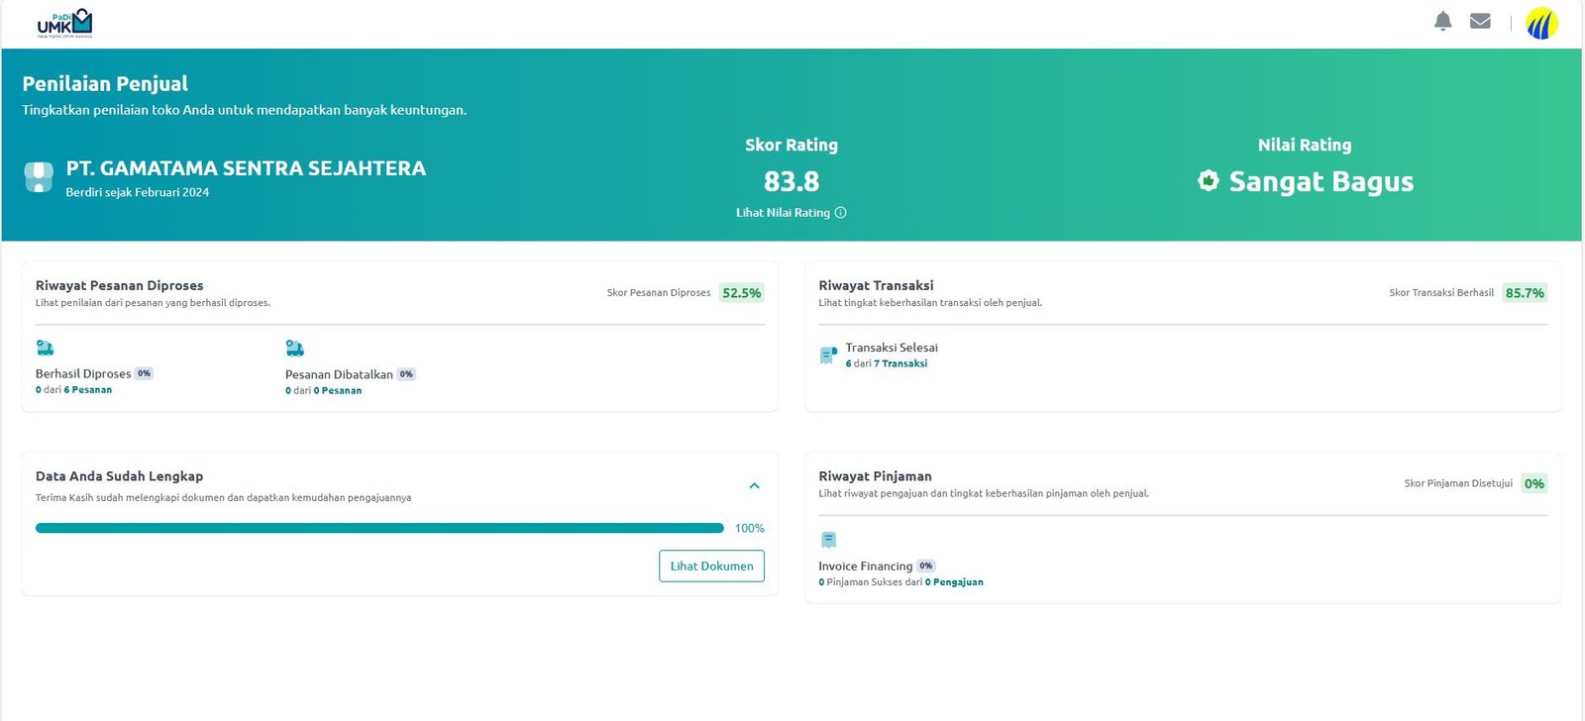
Task: Open the messages envelope icon
Action: 1480,21
